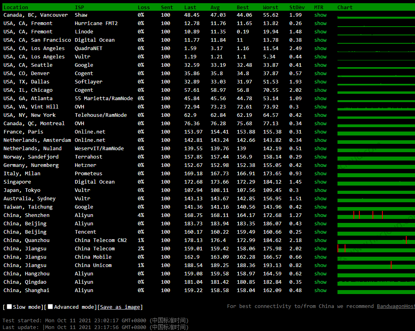Screen dimensions: 415x331
Task: Show MTR for Fremont Hurricane FMT2
Action: click(320, 23)
